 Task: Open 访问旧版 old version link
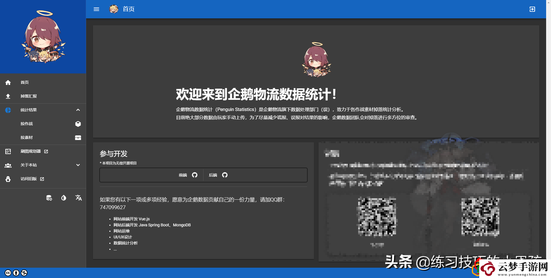pos(43,179)
